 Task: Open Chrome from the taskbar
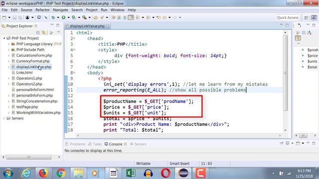coord(61,173)
